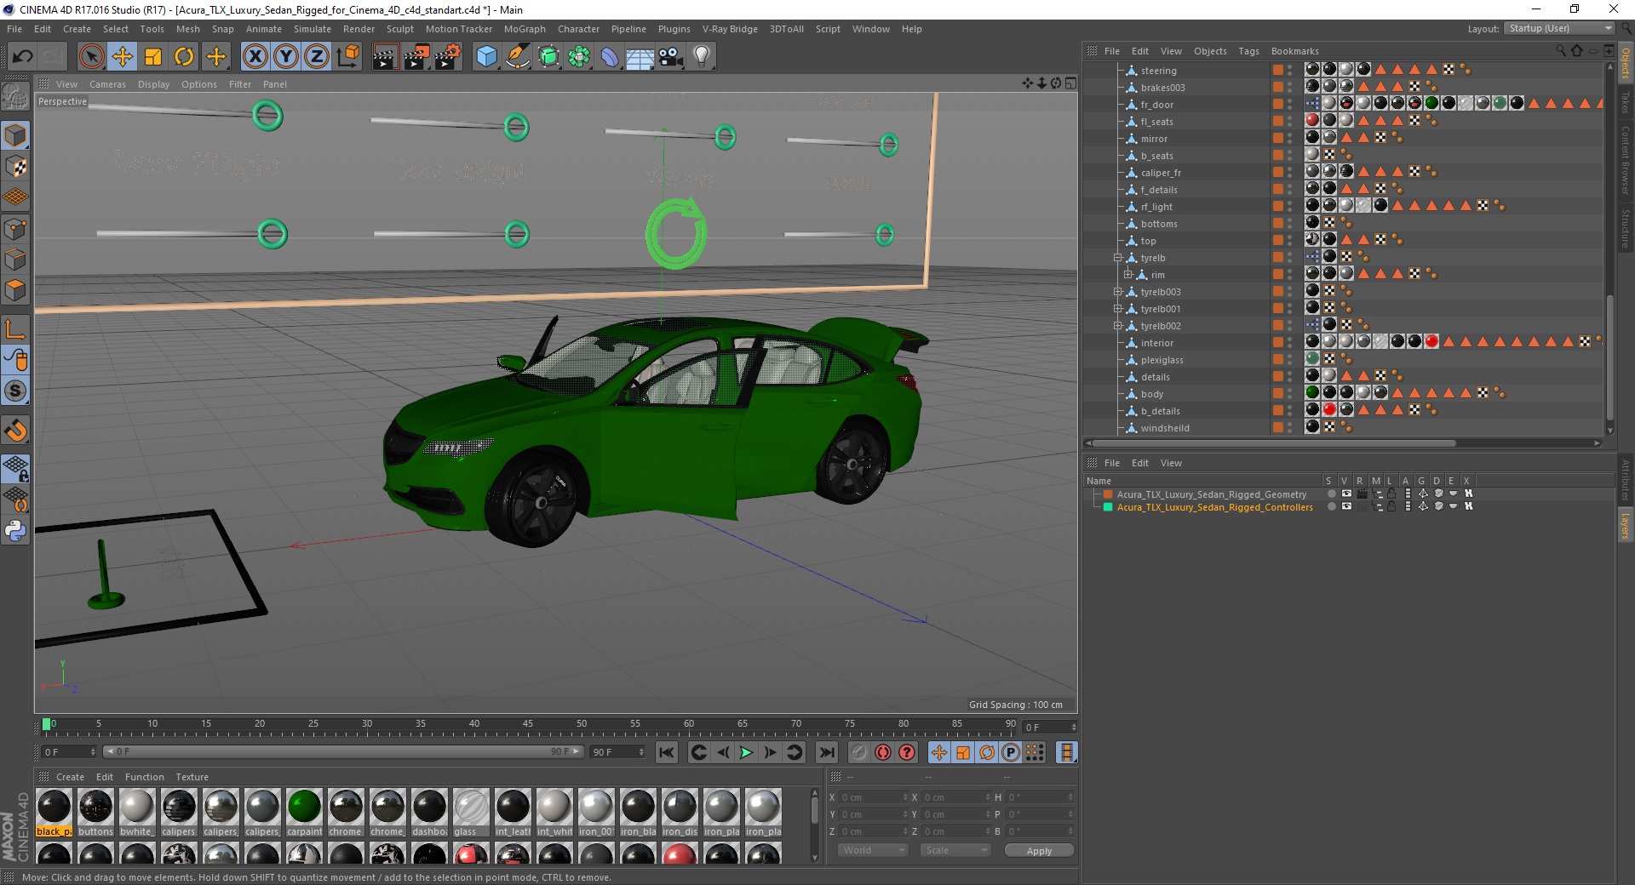Click the X position input field
Image resolution: width=1635 pixels, height=885 pixels.
tap(873, 797)
